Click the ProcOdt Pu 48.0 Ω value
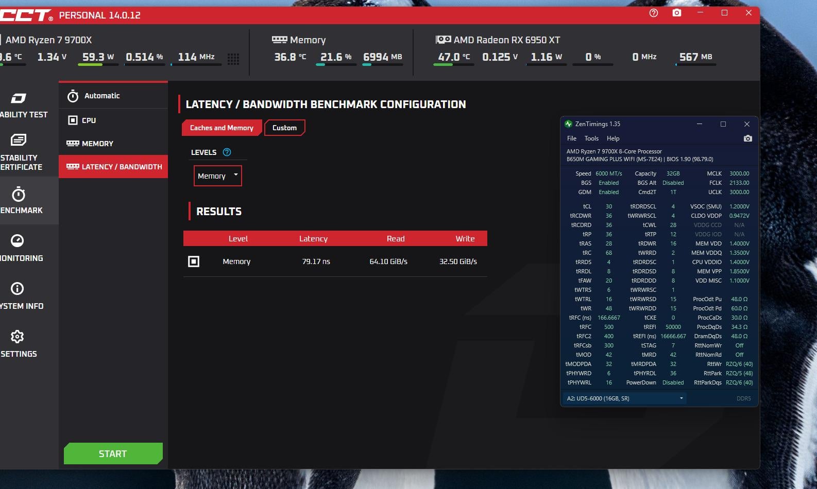817x489 pixels. point(739,299)
